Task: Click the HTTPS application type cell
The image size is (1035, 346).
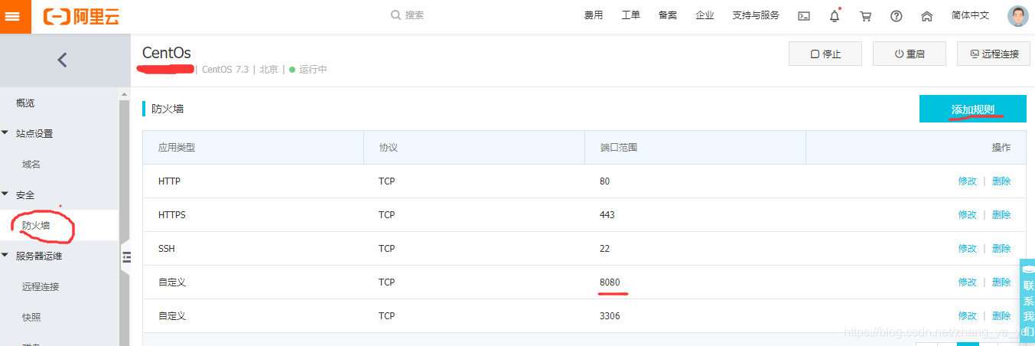Action: [x=172, y=215]
